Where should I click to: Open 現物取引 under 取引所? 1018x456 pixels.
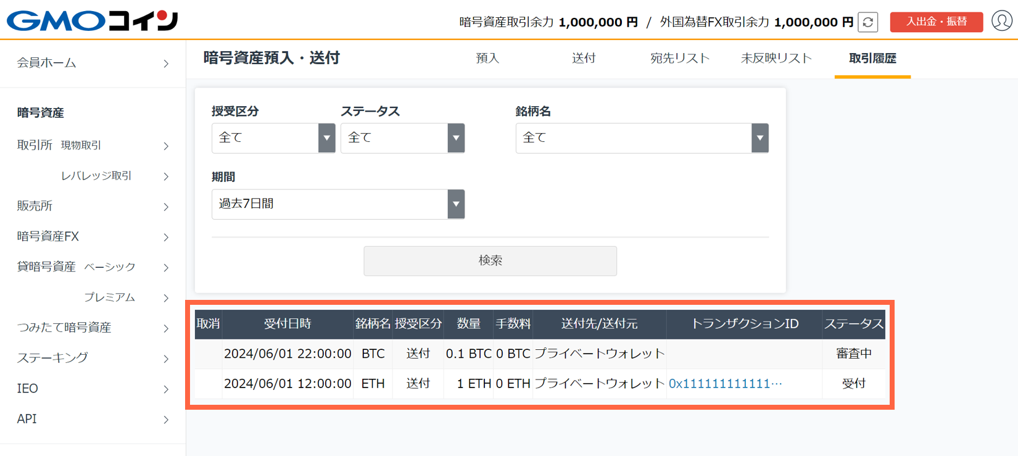click(x=81, y=146)
